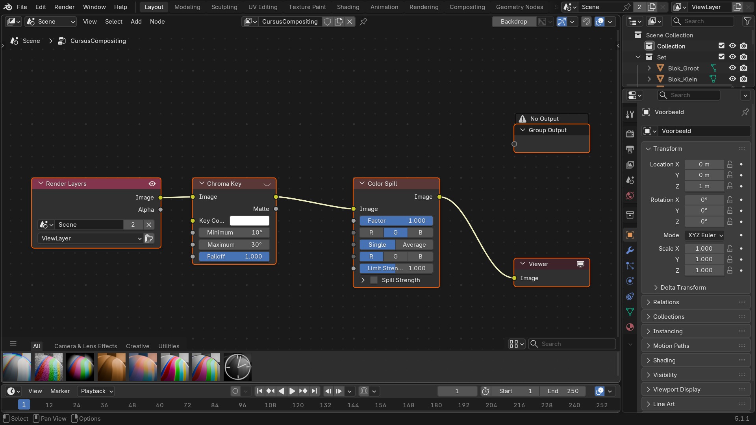Open the Scene properties tab

coord(630,180)
